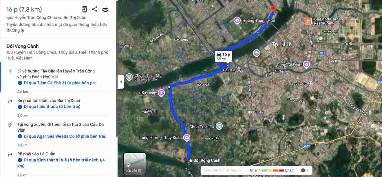The width and height of the screenshot is (382, 177).
Task: Send directions to your phone icon
Action: 84,9
